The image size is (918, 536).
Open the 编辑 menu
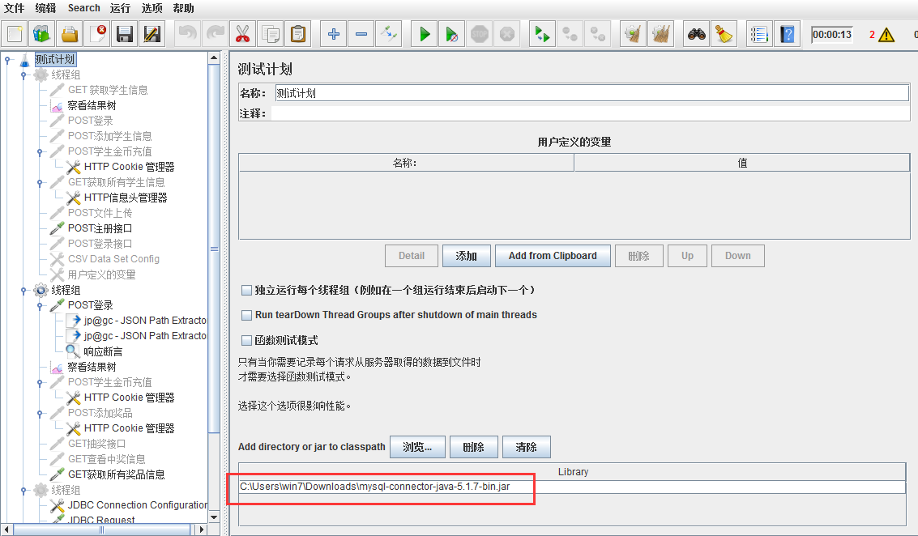click(45, 8)
